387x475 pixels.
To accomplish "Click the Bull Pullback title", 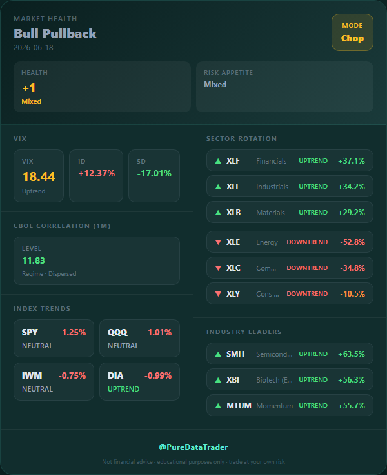I will tap(55, 34).
